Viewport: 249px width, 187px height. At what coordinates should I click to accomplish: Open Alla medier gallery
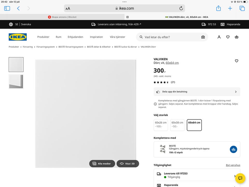click(102, 164)
